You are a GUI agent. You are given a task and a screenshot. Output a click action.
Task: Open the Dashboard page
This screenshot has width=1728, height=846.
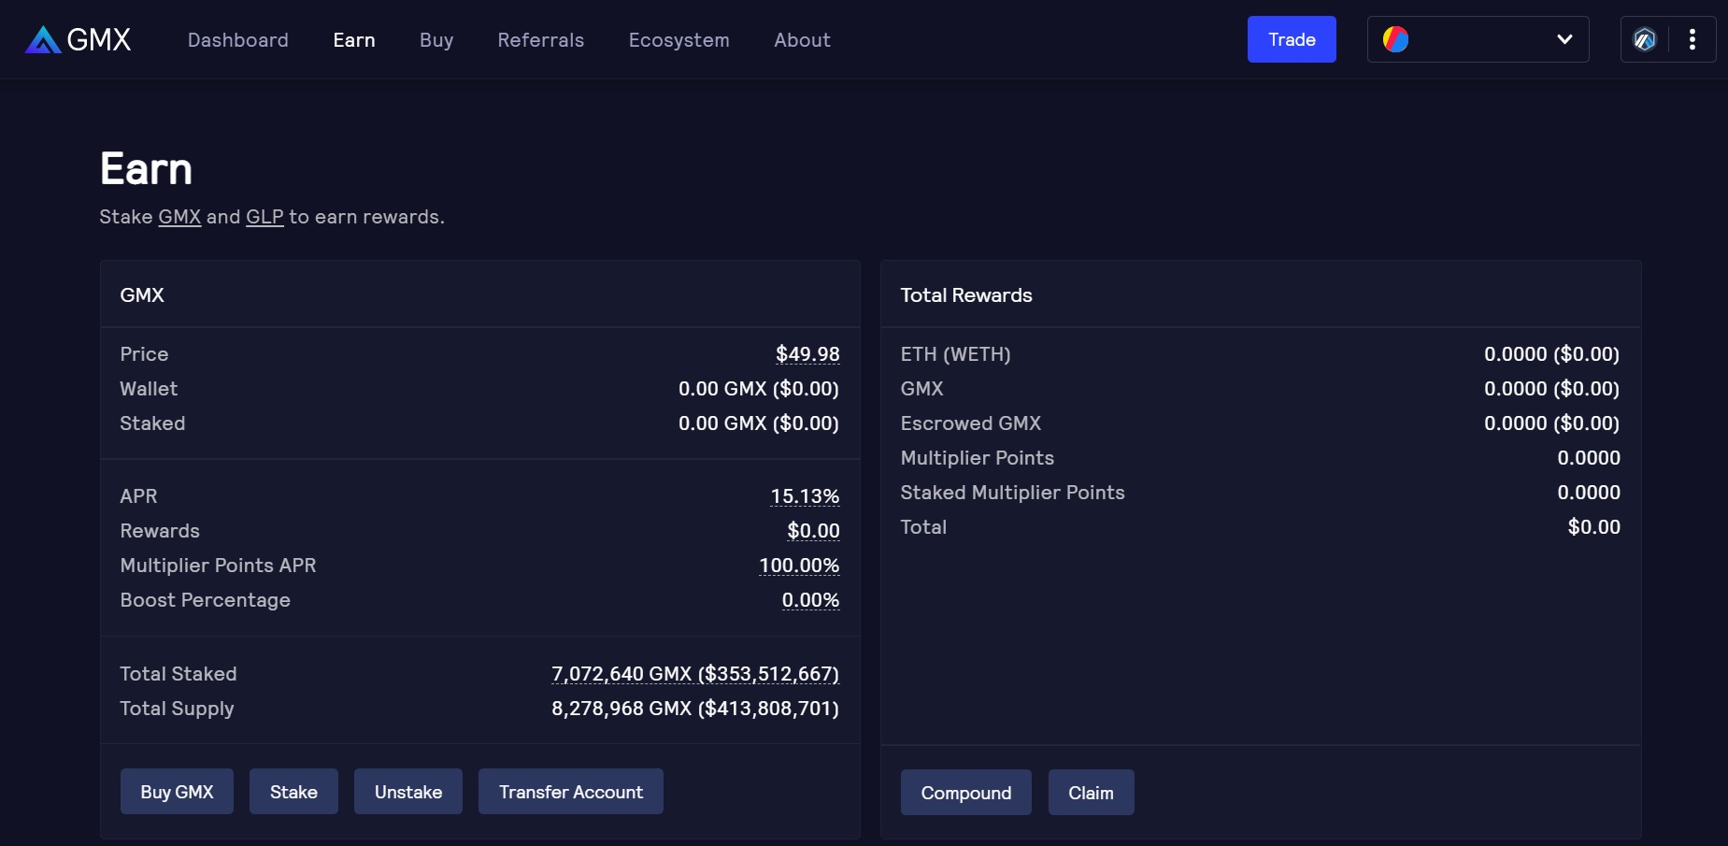pos(238,40)
